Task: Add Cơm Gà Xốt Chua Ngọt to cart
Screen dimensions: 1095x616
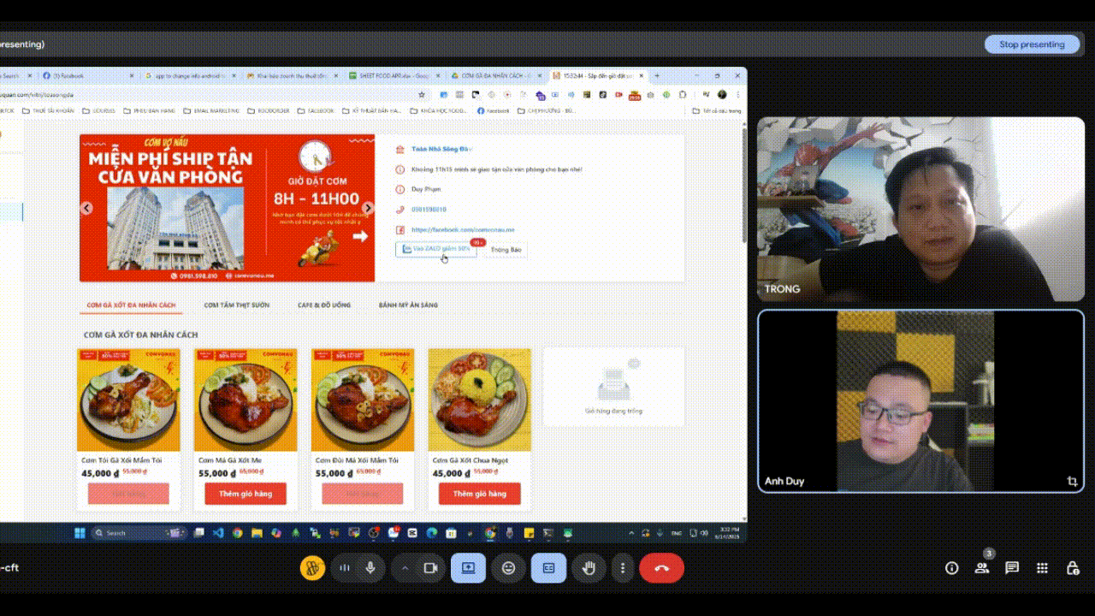Action: 479,494
